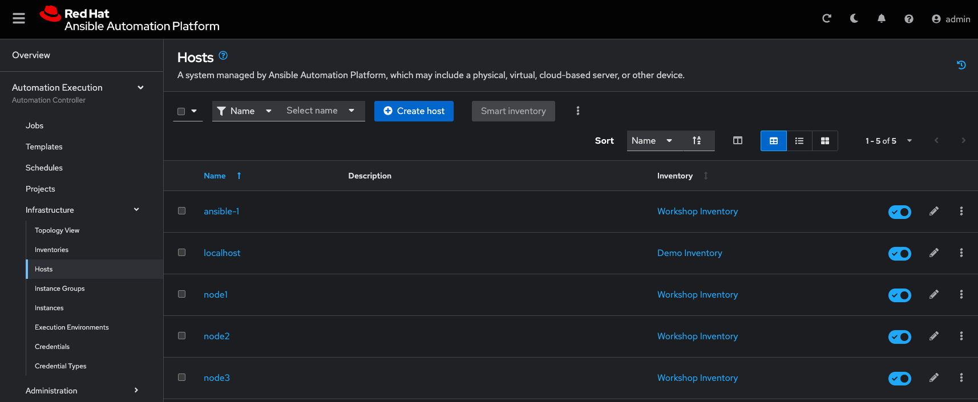Open kebab actions menu for node2

(961, 336)
